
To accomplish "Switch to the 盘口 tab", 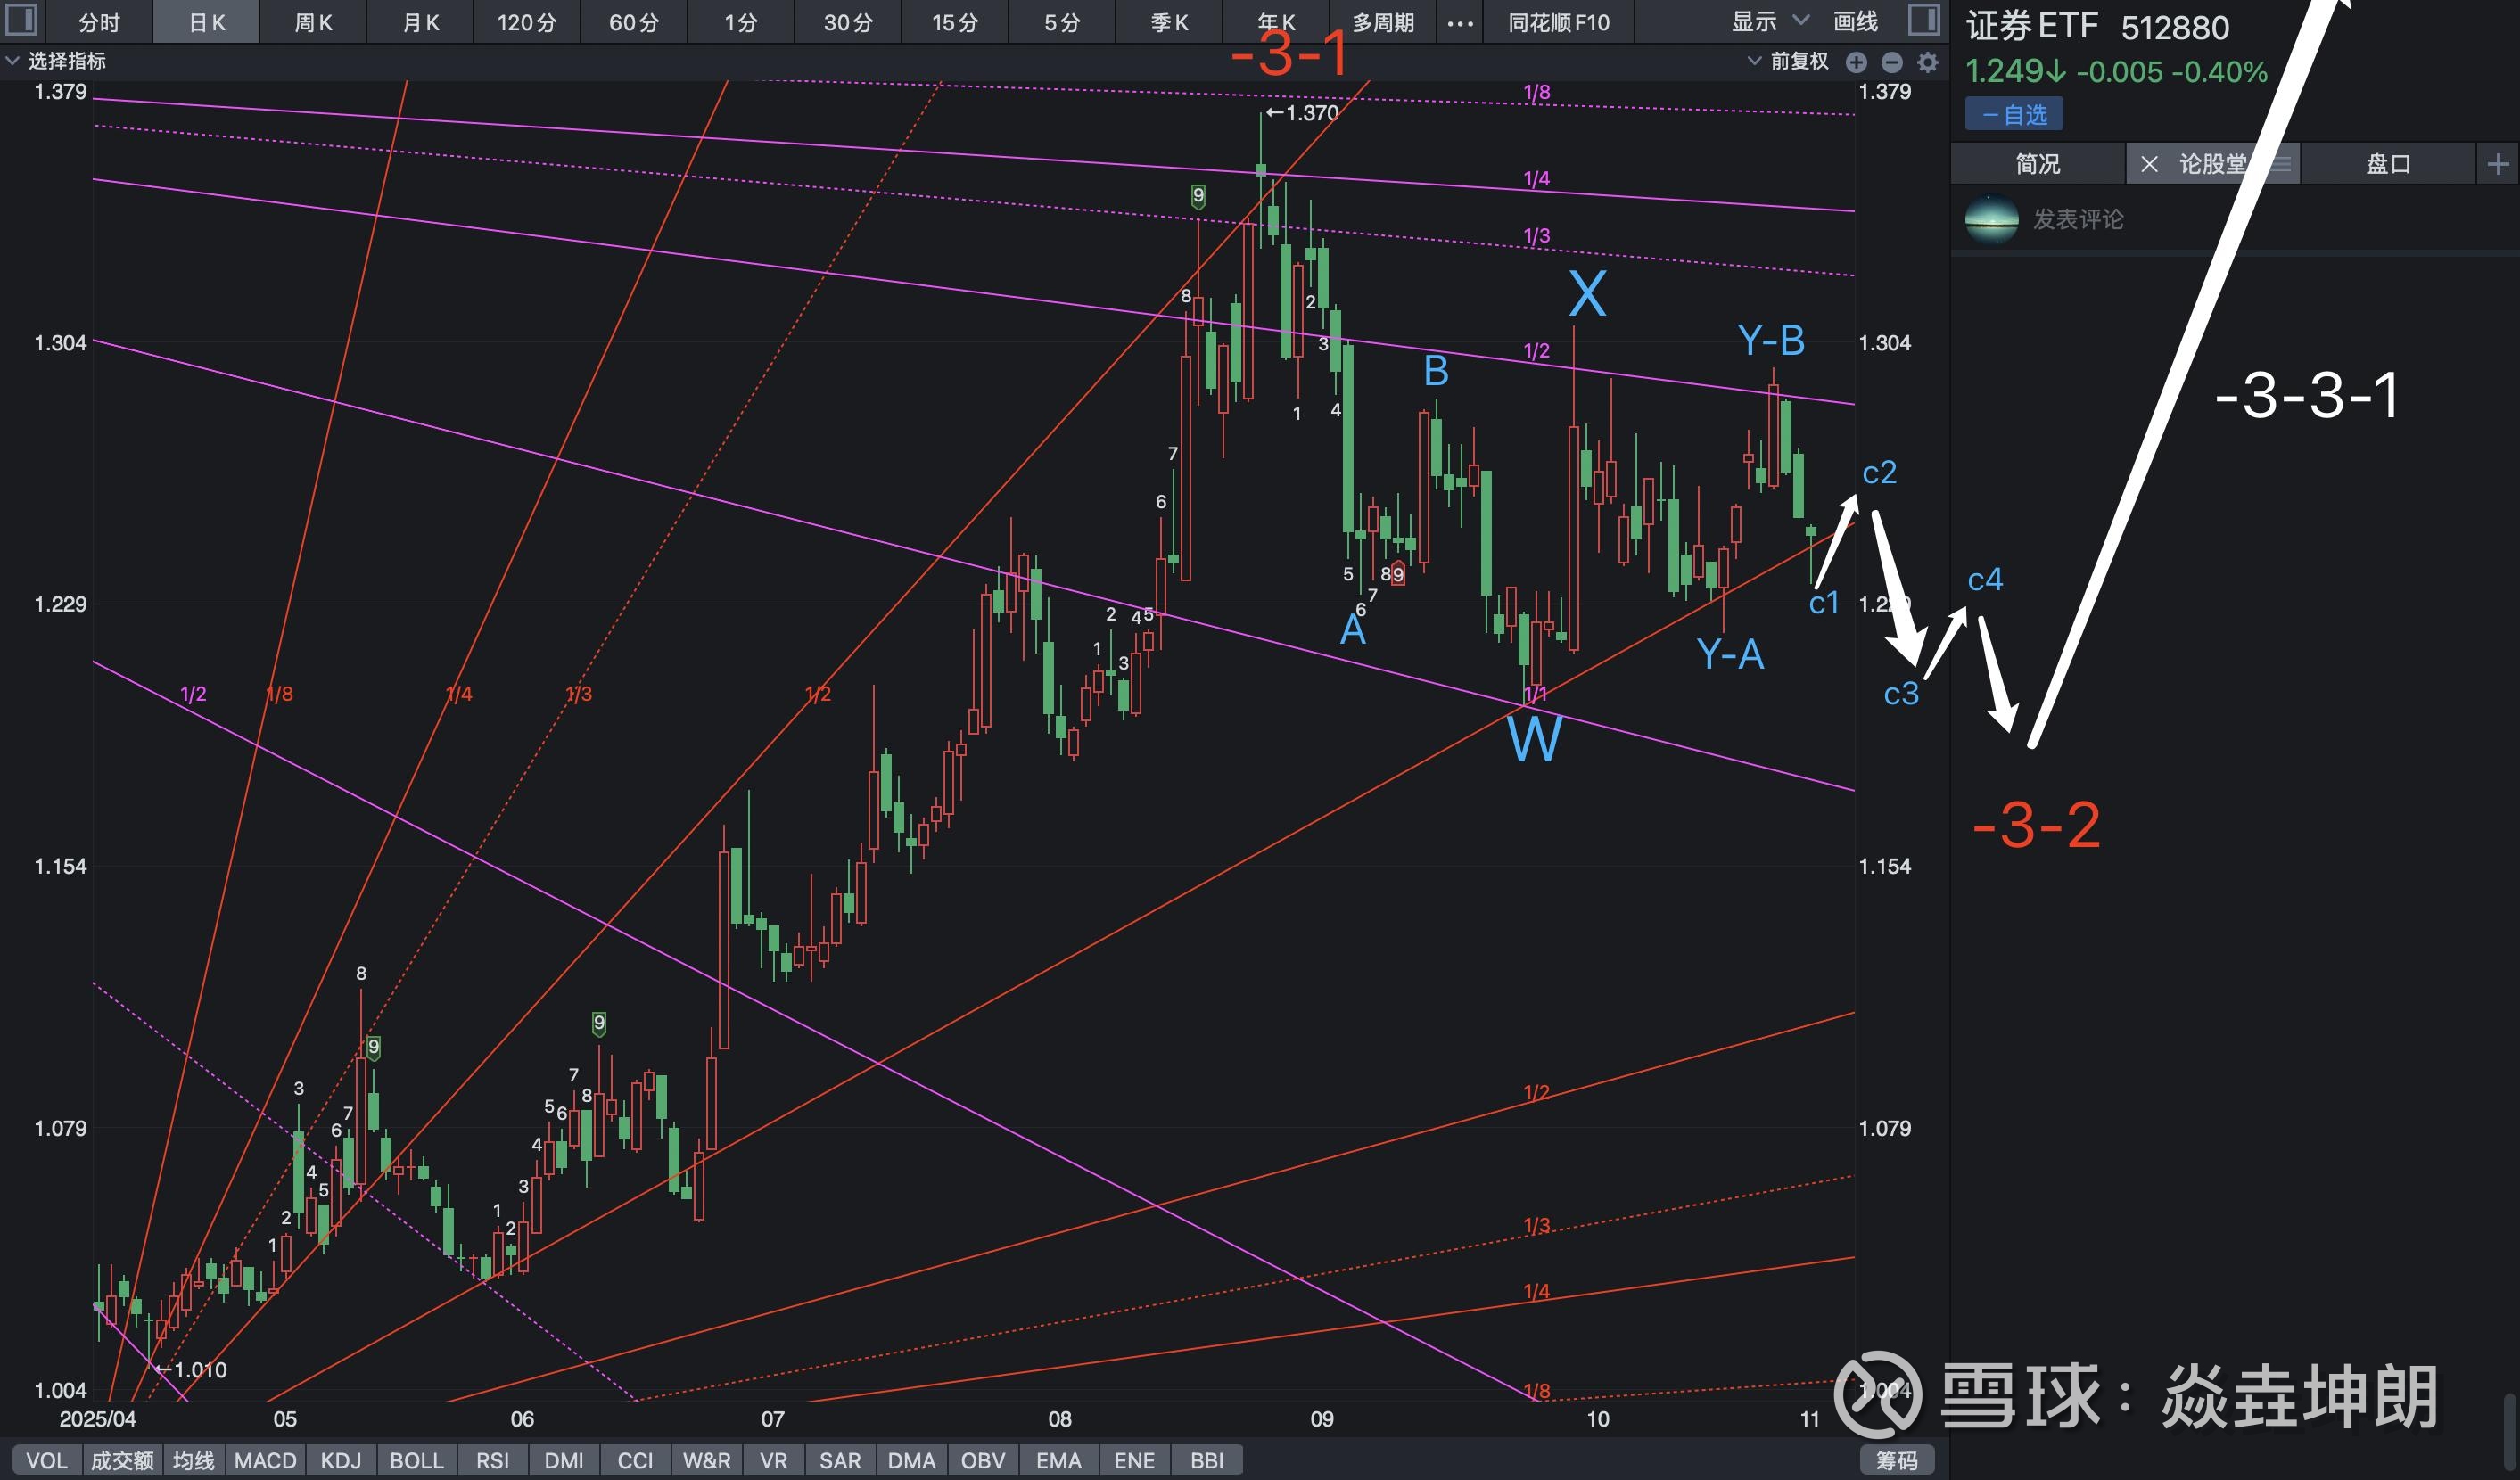I will [x=2387, y=164].
